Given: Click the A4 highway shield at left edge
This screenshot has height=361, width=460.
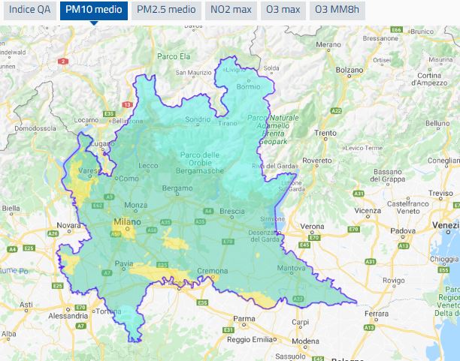Looking at the screenshot, I should point(12,248).
